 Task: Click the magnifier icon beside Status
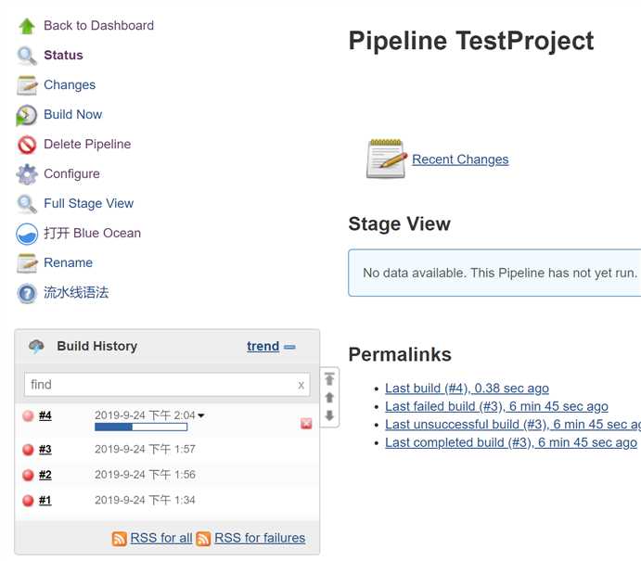pos(27,56)
